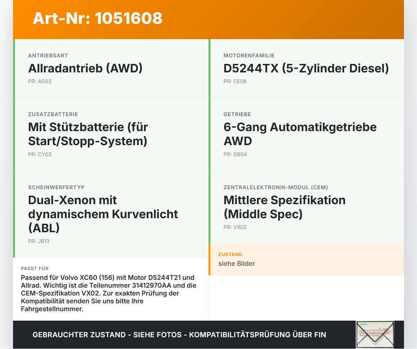The height and width of the screenshot is (349, 417).
Task: Click the 'PR: CY03' code
Action: pos(40,154)
